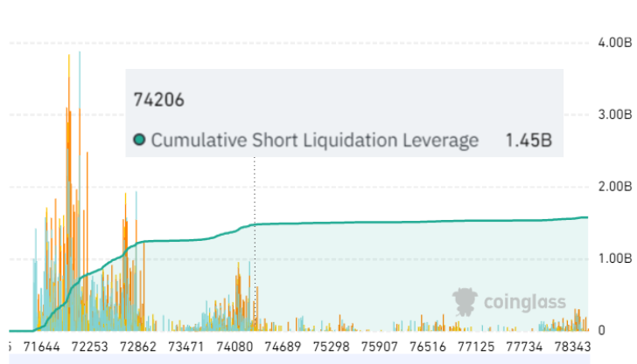Click the 72253 x-axis price label
Viewport: 637px width, 364px height.
[x=89, y=347]
